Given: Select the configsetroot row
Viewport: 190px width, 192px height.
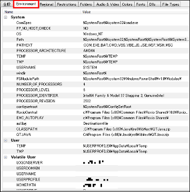Looking at the screenshot, I should pyautogui.click(x=96, y=107).
